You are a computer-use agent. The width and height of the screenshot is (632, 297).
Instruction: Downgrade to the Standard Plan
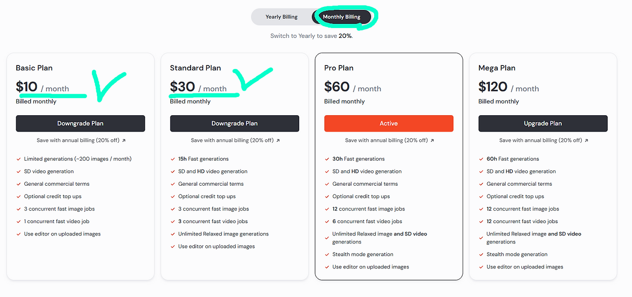point(235,124)
